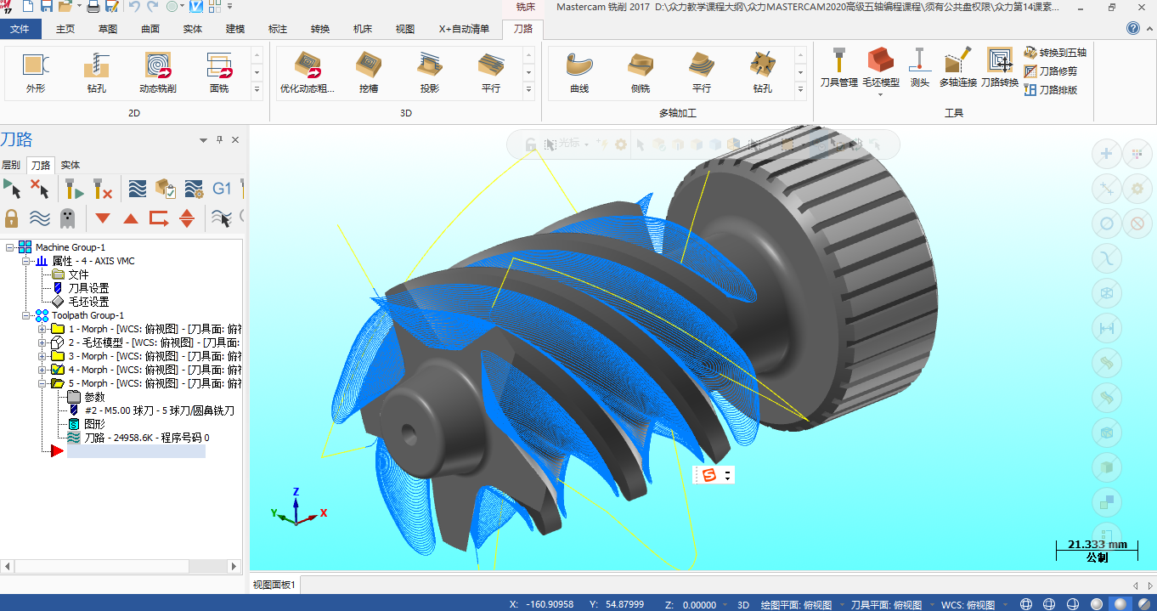The width and height of the screenshot is (1157, 611).
Task: Toggle toolpath display wave icon
Action: coord(39,218)
